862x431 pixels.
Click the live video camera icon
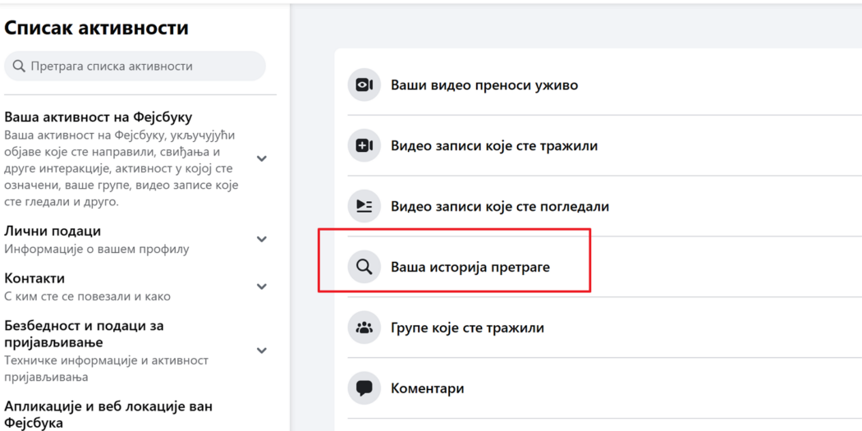(364, 85)
